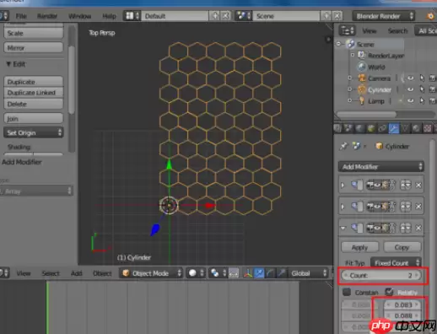Open the outliner Search menu
The image size is (437, 334).
(x=397, y=30)
